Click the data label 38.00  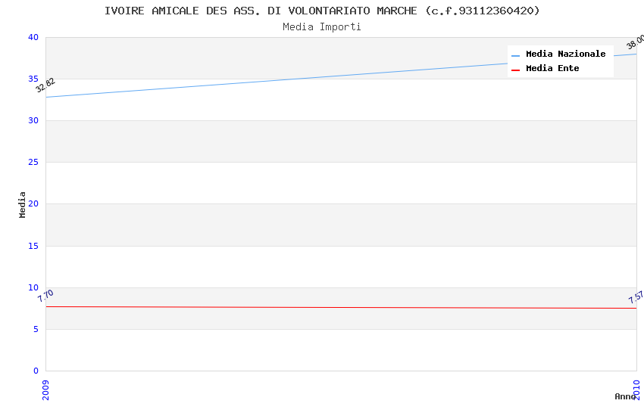click(x=636, y=42)
